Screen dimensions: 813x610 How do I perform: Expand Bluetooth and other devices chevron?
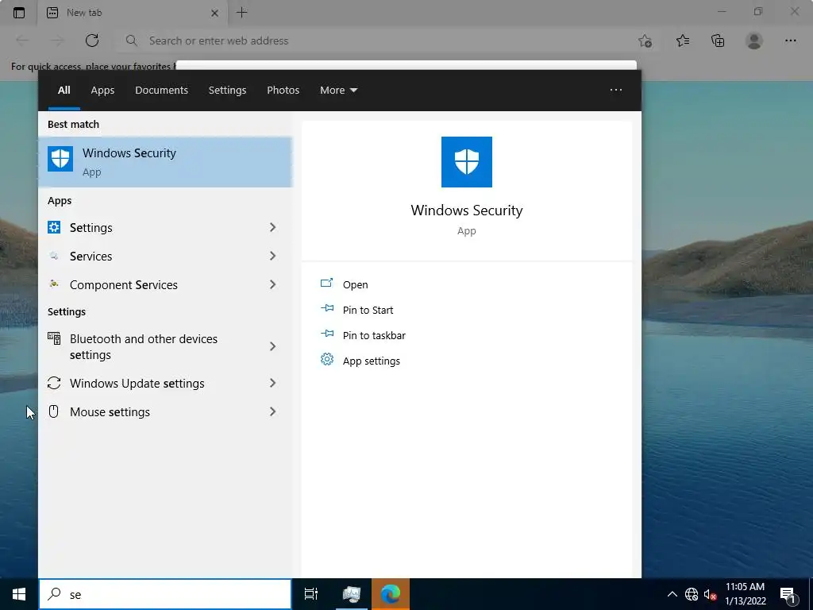point(273,346)
